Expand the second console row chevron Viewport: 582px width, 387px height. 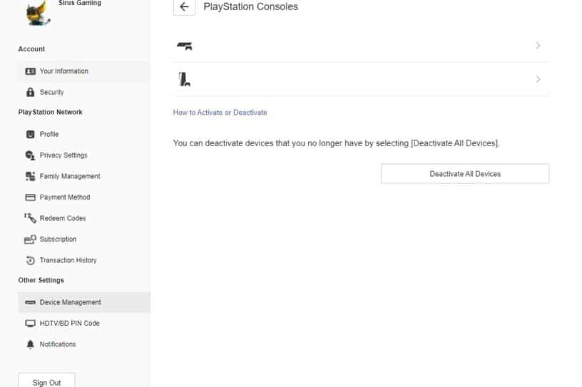tap(538, 79)
